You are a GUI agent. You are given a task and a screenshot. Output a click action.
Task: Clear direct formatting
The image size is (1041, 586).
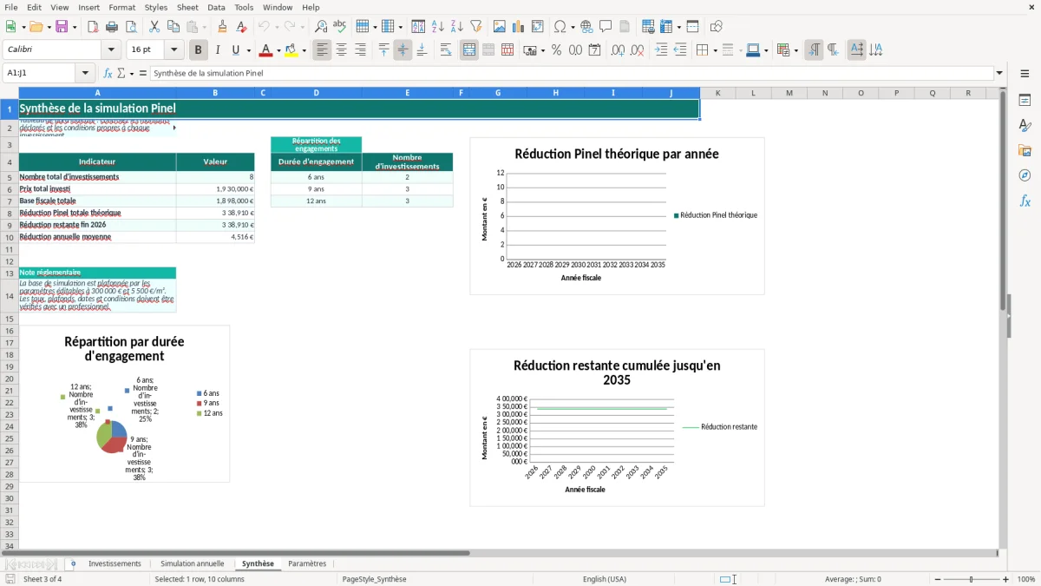coord(240,27)
